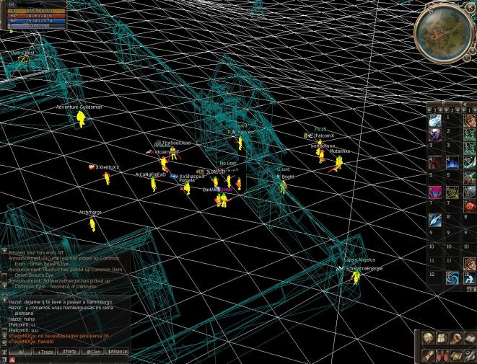The image size is (477, 364).
Task: Use pink skill in slot 6 of bar 3
Action: pos(435,192)
